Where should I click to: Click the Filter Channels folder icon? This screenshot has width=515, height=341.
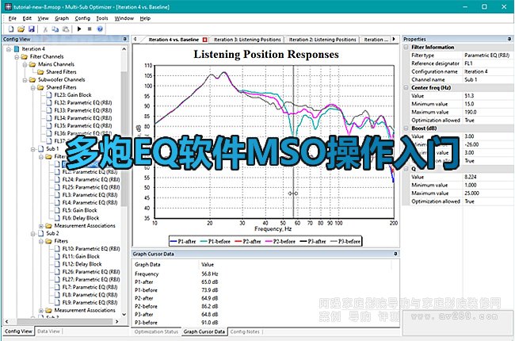(x=25, y=56)
